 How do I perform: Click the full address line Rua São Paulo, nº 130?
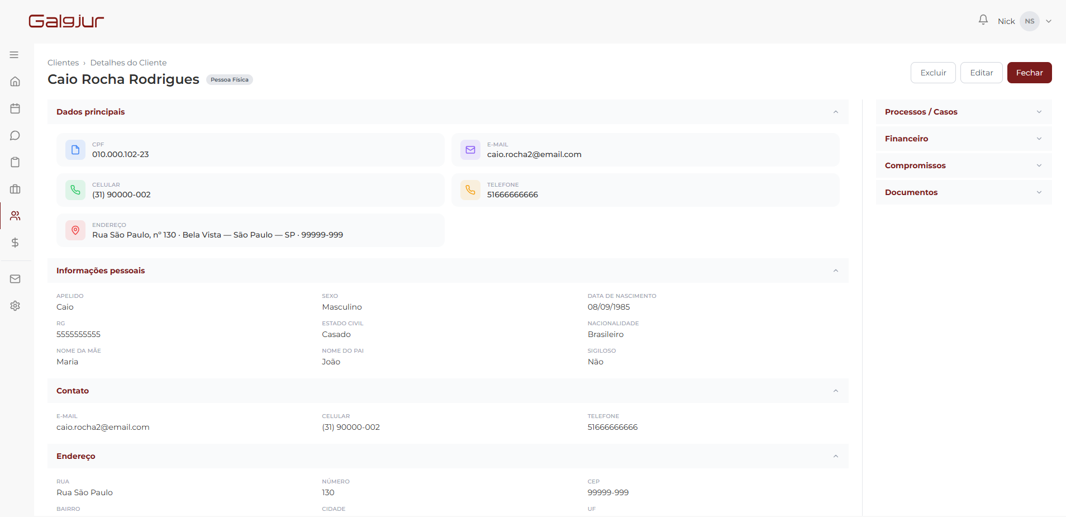218,235
